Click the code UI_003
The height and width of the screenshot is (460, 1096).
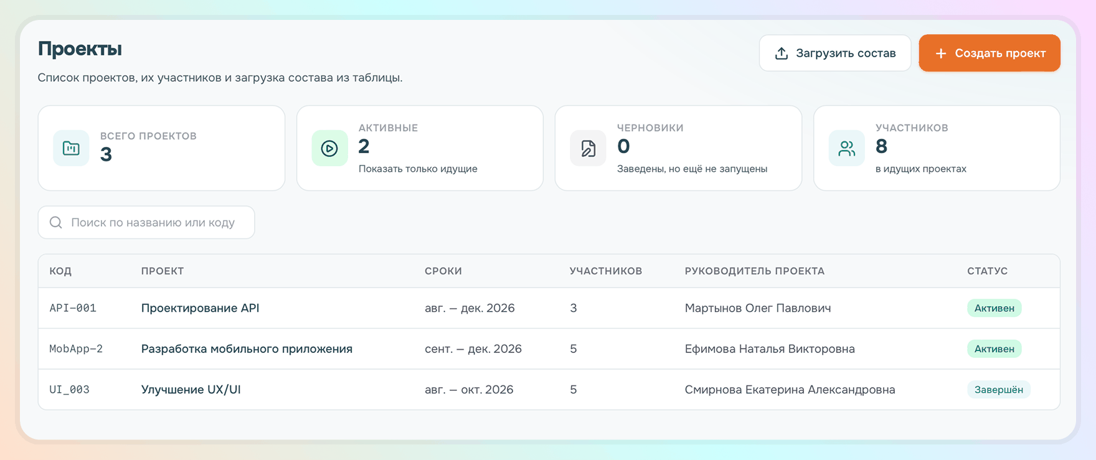[x=69, y=390]
